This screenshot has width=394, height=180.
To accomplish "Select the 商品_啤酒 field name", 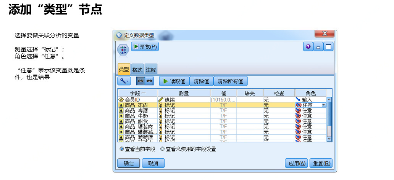I will tap(136, 110).
